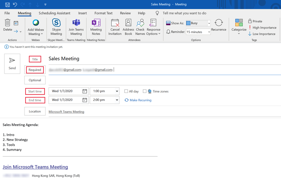Image resolution: width=281 pixels, height=179 pixels.
Task: Delete the meeting using the trash icon
Action: tap(8, 25)
